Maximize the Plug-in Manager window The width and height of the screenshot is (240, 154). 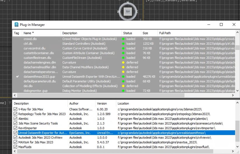point(221,25)
